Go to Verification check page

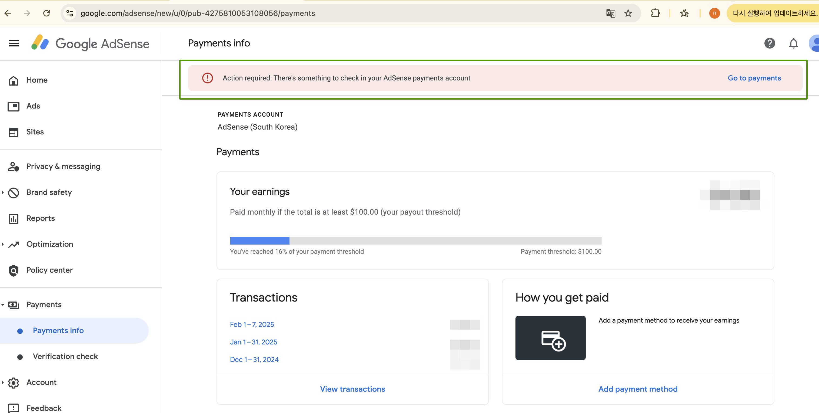pyautogui.click(x=65, y=357)
